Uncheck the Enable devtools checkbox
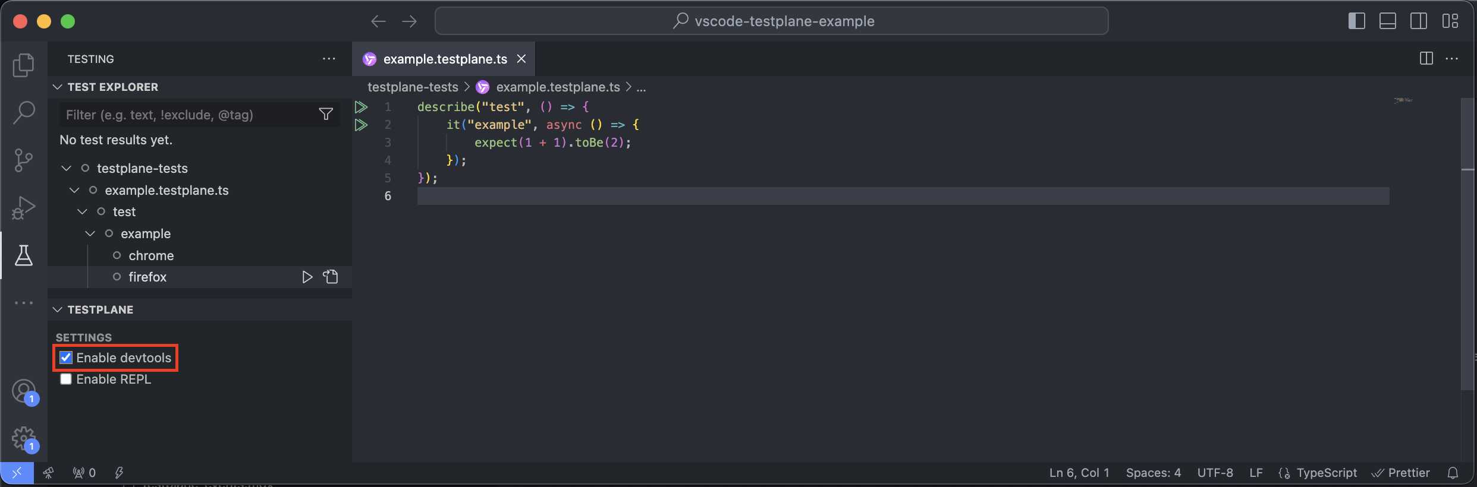The height and width of the screenshot is (487, 1477). point(66,358)
